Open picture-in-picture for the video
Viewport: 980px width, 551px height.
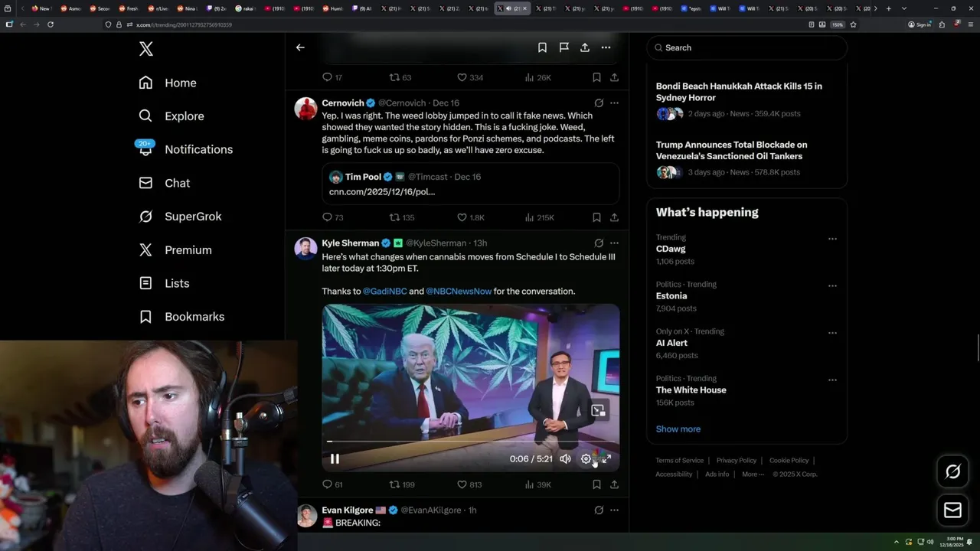599,411
